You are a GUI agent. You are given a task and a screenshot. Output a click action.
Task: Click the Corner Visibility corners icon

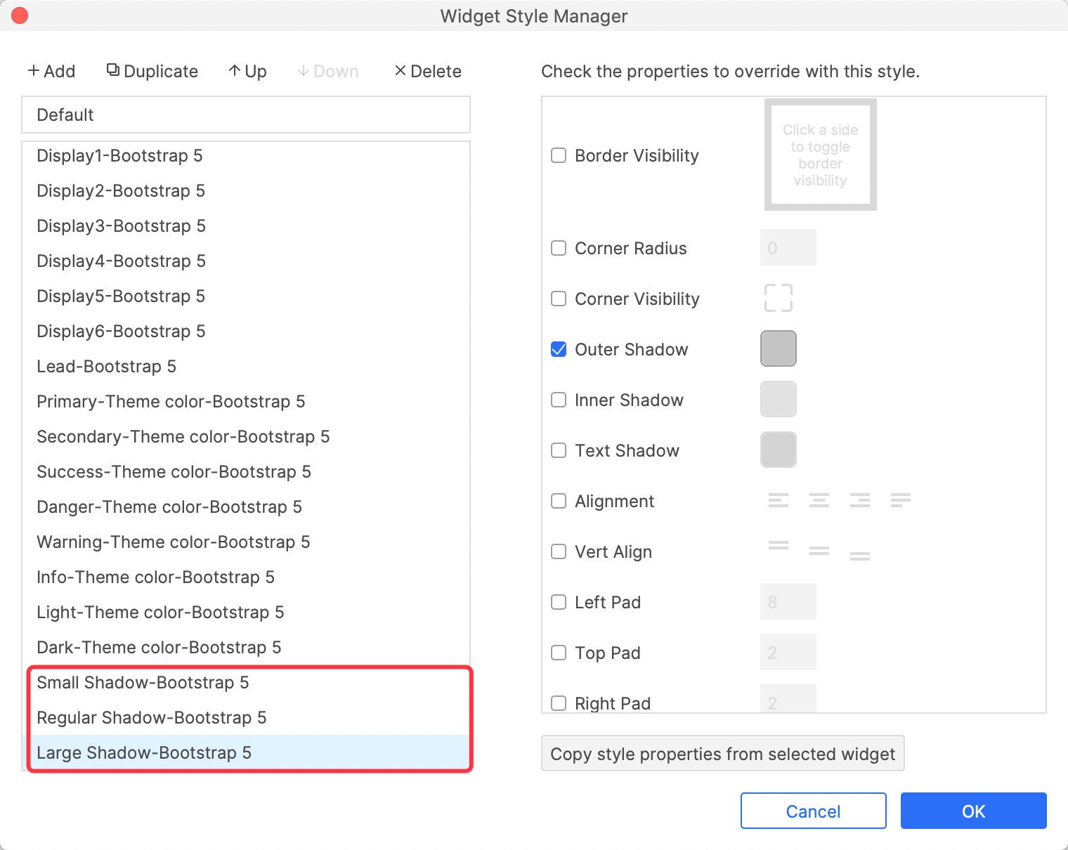point(778,298)
